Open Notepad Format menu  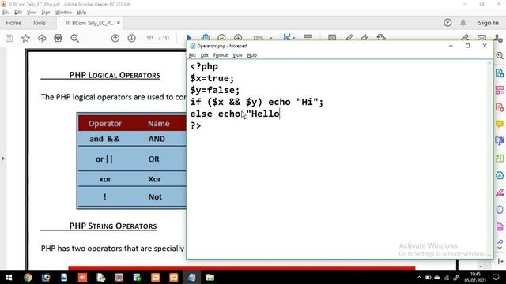tap(221, 55)
